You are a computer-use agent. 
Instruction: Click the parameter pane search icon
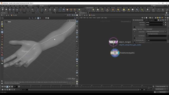click(x=163, y=20)
